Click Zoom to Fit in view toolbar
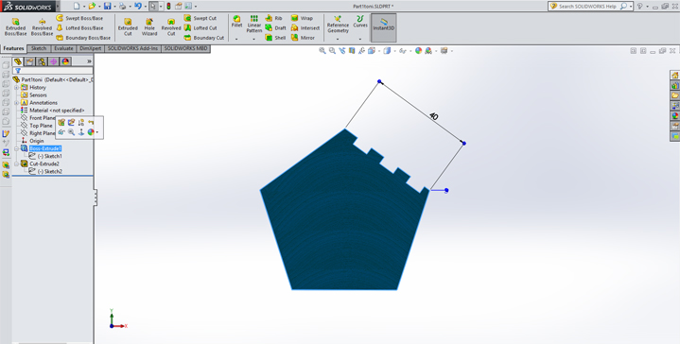 point(323,51)
